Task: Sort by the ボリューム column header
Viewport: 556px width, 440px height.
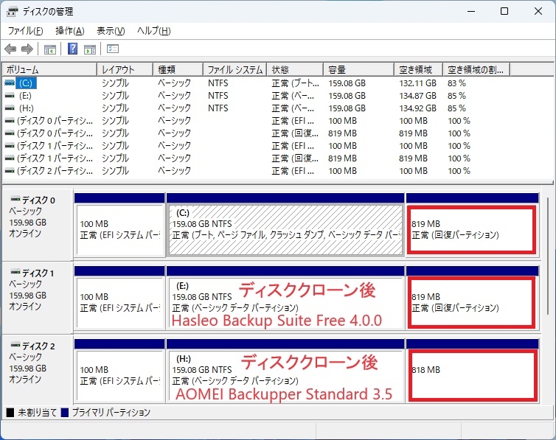Action: click(x=49, y=69)
